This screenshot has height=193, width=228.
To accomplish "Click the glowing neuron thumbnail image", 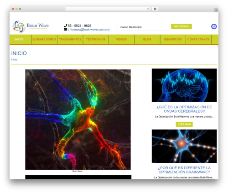I will click(x=184, y=146).
